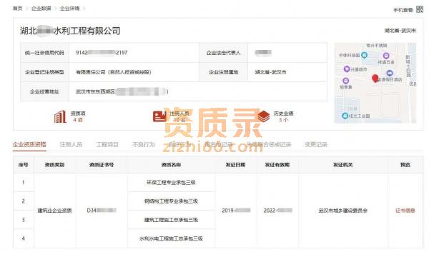The width and height of the screenshot is (429, 257).
Task: Click the 发证日期 column header
Action: tap(235, 165)
